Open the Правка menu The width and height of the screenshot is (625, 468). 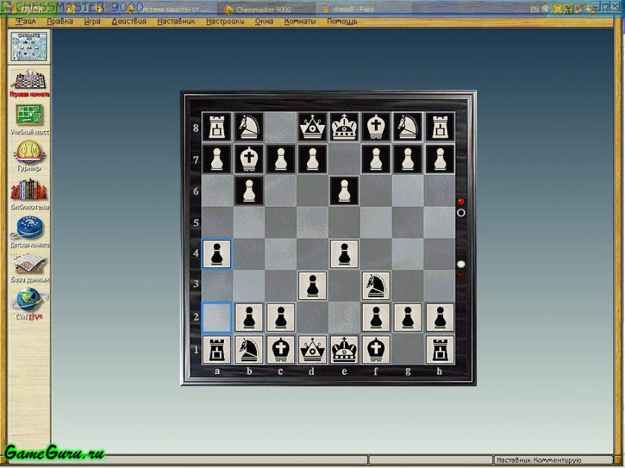click(x=60, y=22)
